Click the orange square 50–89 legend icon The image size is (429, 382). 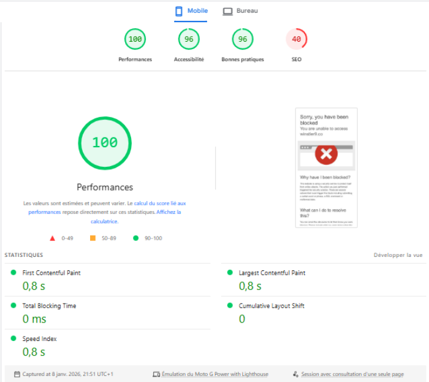coord(93,238)
